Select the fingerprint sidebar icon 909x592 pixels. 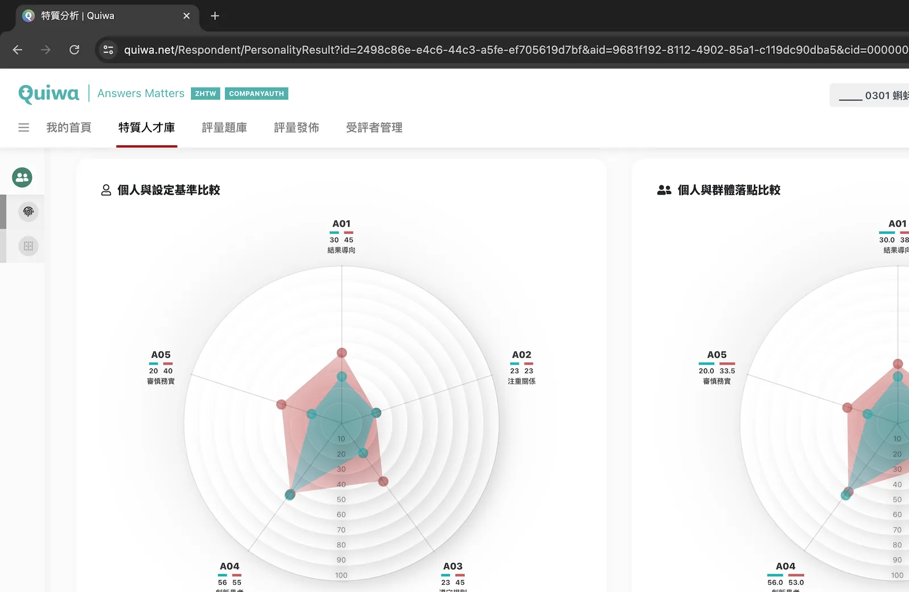[x=28, y=212]
